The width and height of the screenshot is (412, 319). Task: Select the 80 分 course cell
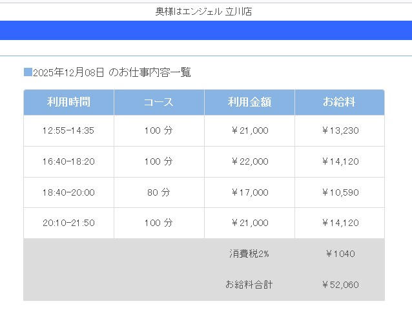tap(159, 192)
